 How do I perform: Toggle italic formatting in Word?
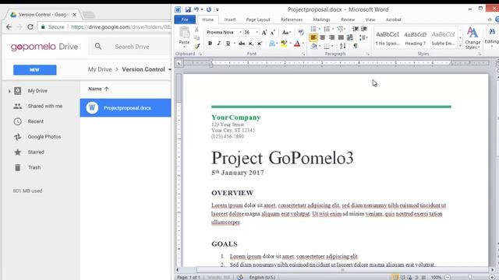[218, 44]
